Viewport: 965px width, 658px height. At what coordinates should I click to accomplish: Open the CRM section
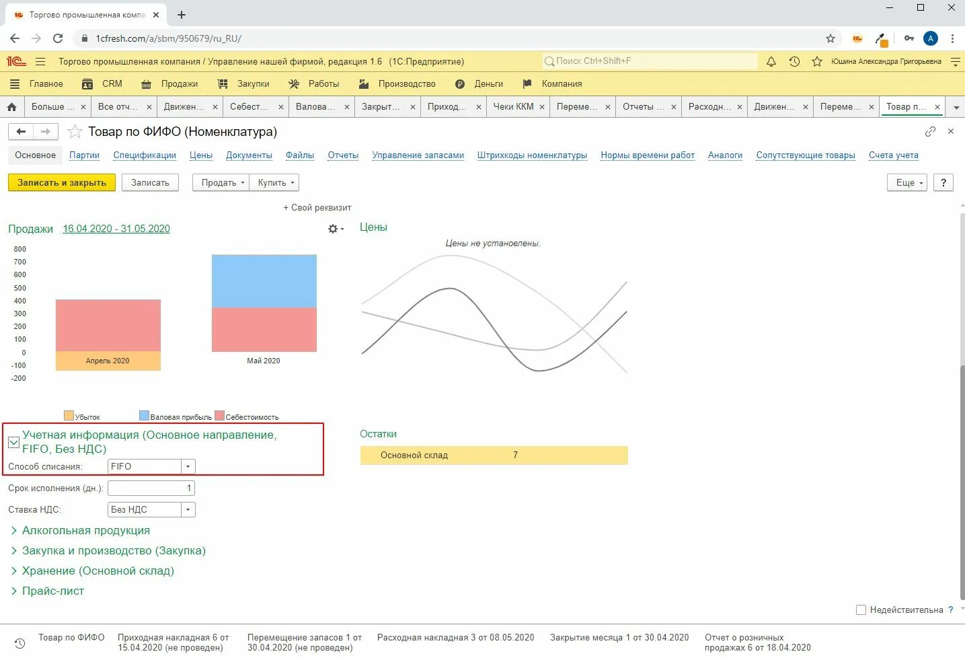(102, 84)
